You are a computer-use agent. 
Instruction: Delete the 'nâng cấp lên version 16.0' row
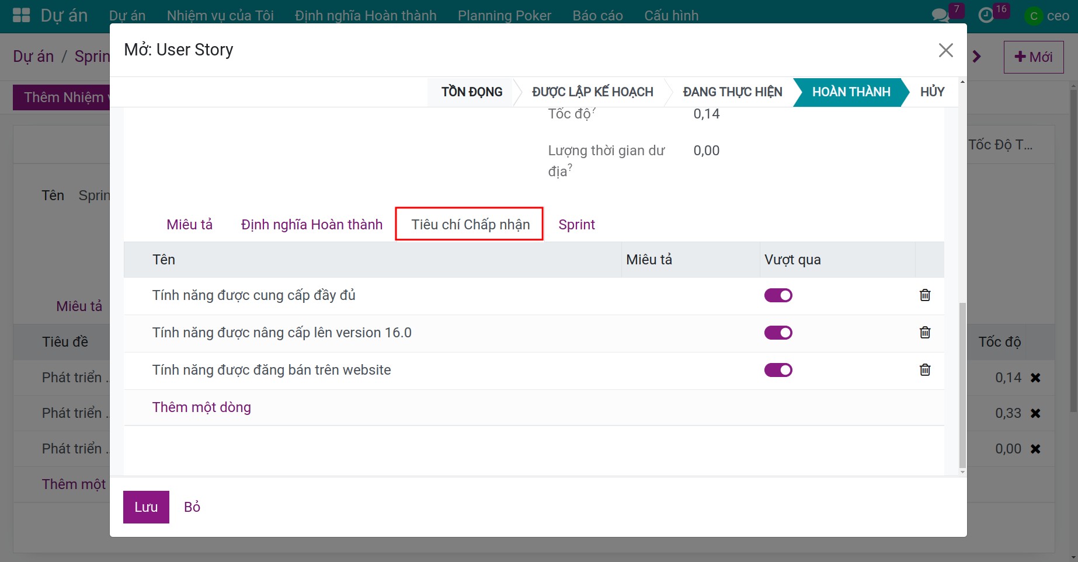click(925, 333)
